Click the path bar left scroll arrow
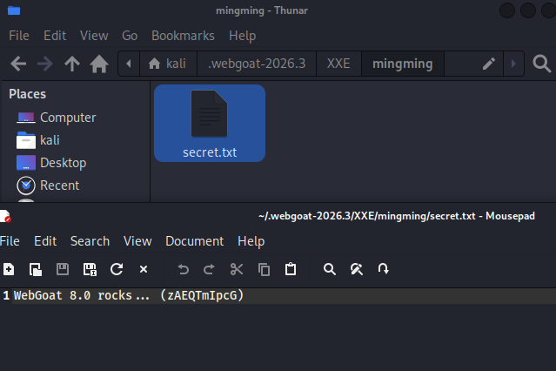556x371 pixels. [x=129, y=64]
